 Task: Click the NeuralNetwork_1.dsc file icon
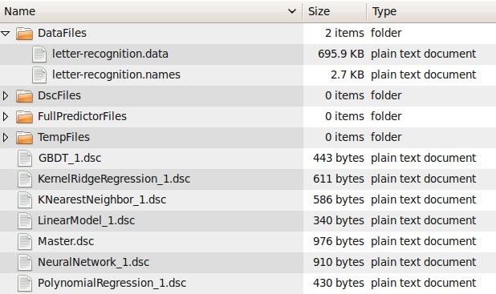tap(25, 263)
